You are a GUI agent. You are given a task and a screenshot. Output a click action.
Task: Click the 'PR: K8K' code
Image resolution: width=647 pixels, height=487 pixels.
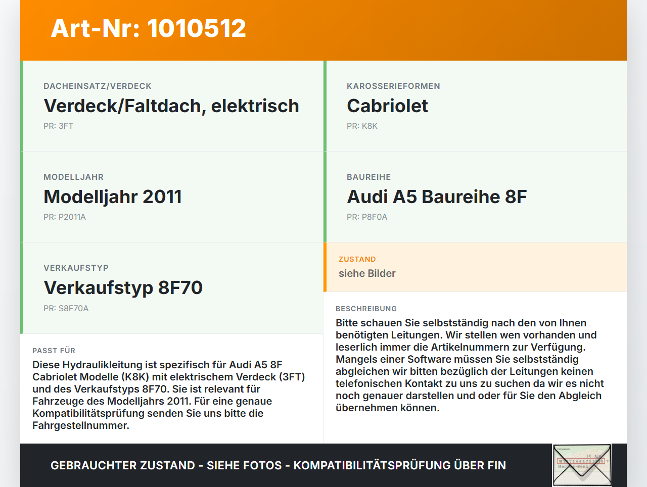pyautogui.click(x=362, y=126)
